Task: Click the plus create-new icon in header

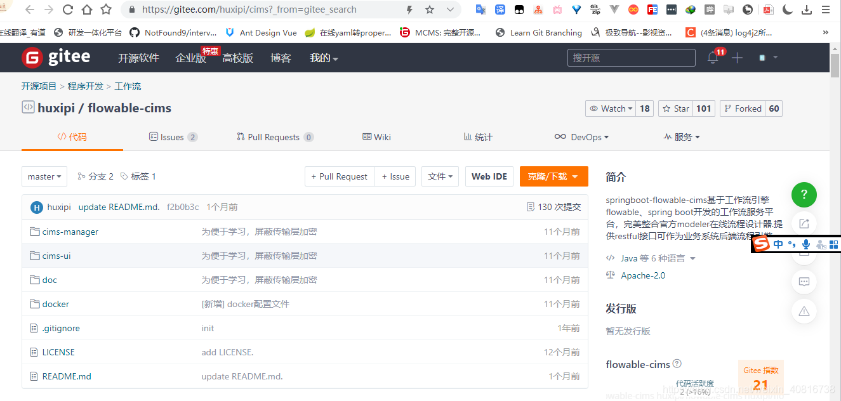Action: coord(737,58)
